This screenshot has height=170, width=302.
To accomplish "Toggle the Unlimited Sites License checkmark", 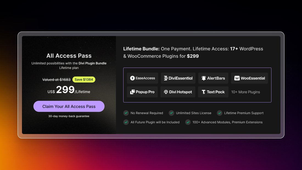I will [x=171, y=113].
